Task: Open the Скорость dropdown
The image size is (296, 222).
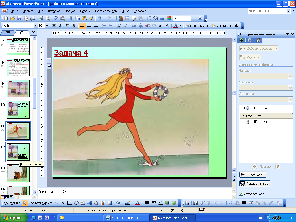Action: click(x=290, y=99)
